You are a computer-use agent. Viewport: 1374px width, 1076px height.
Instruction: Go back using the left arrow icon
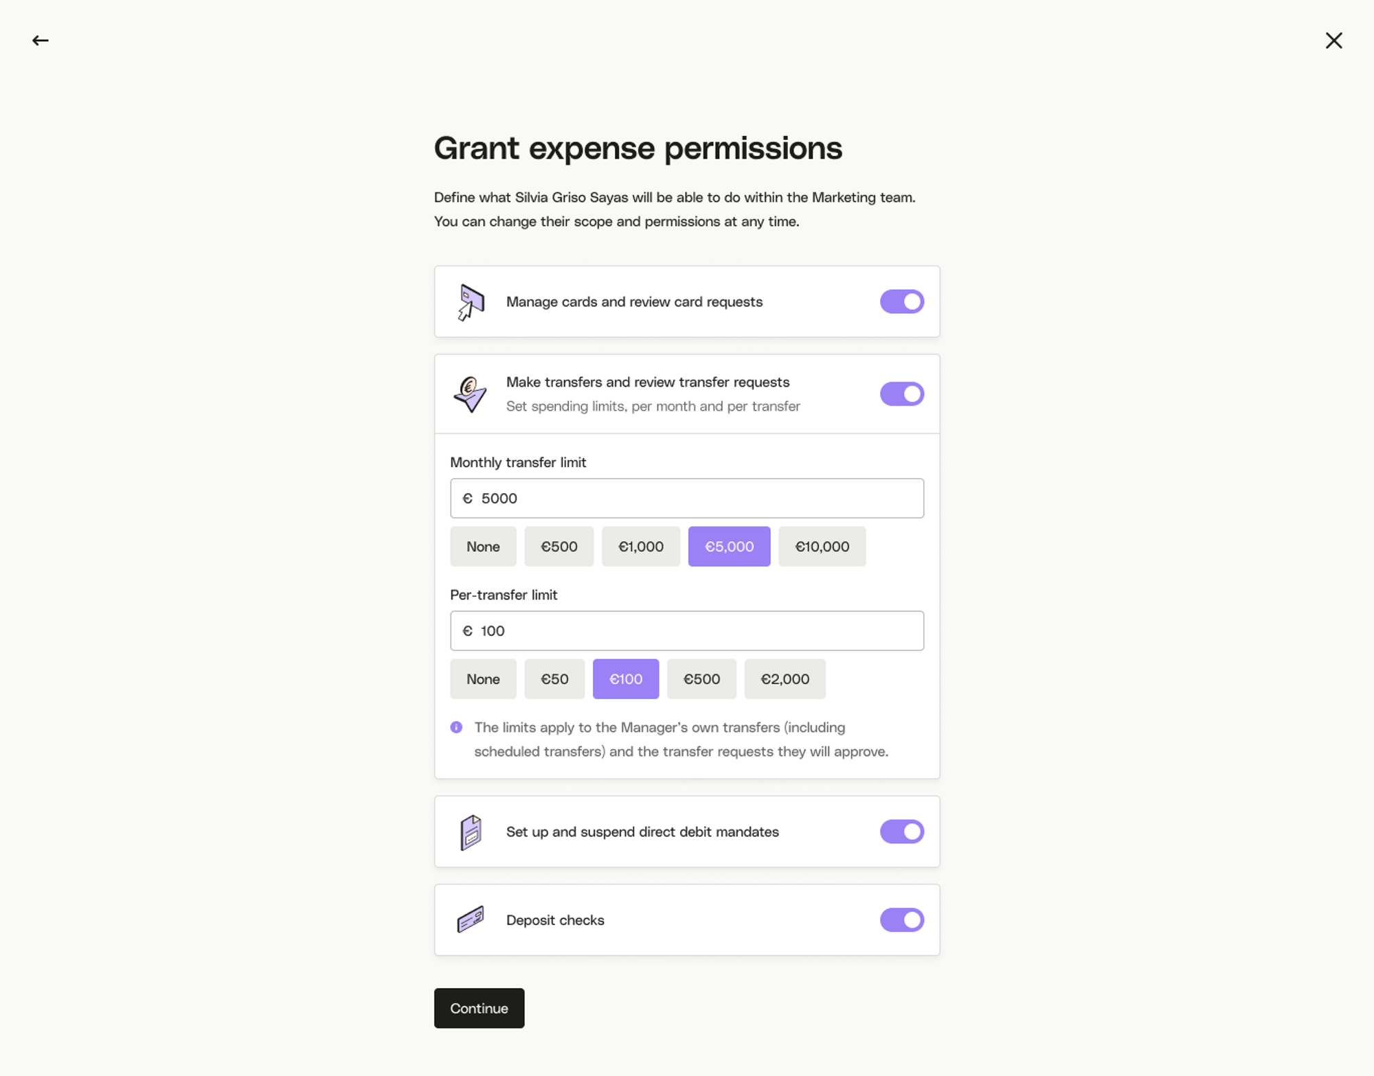[x=41, y=41]
